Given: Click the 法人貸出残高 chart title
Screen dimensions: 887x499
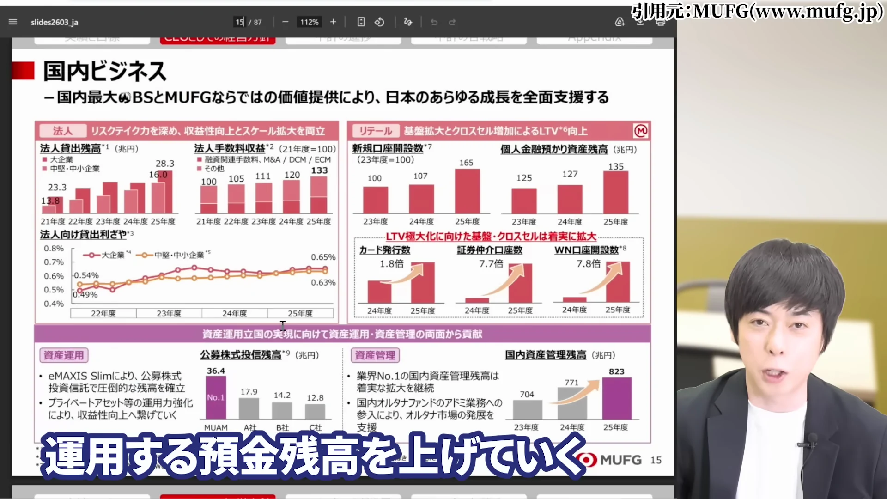Looking at the screenshot, I should click(70, 149).
